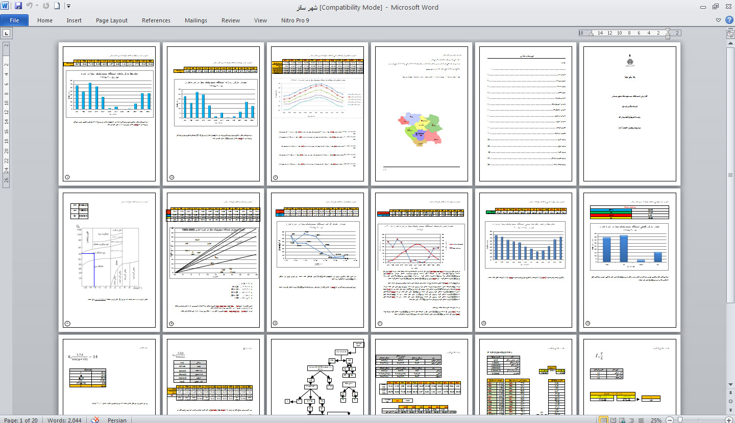Click the zoom slider handle
Screen dimensions: 735x423
click(x=679, y=420)
